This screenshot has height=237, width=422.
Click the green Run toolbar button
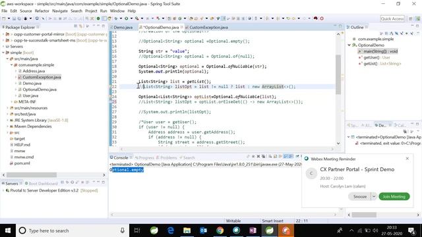(126, 18)
